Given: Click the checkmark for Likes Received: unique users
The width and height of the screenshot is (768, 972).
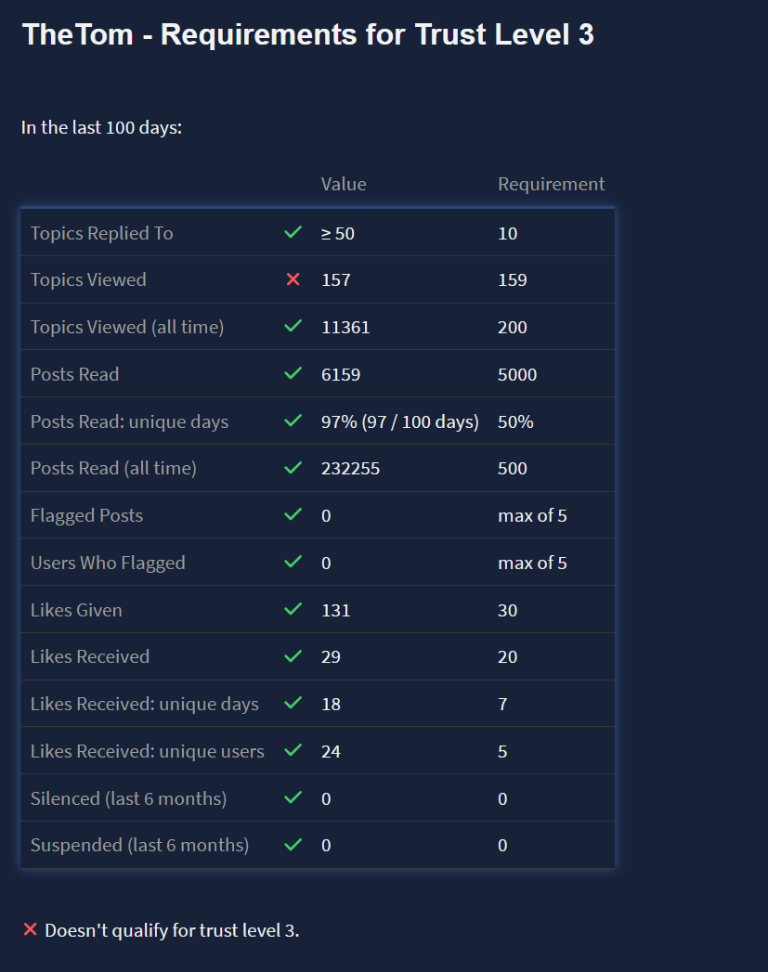Looking at the screenshot, I should (293, 751).
